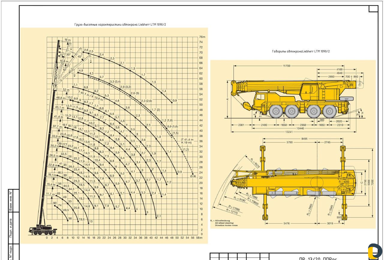Select the '76m' height axis label
Viewport: 384px width, 260px height.
[x=202, y=37]
